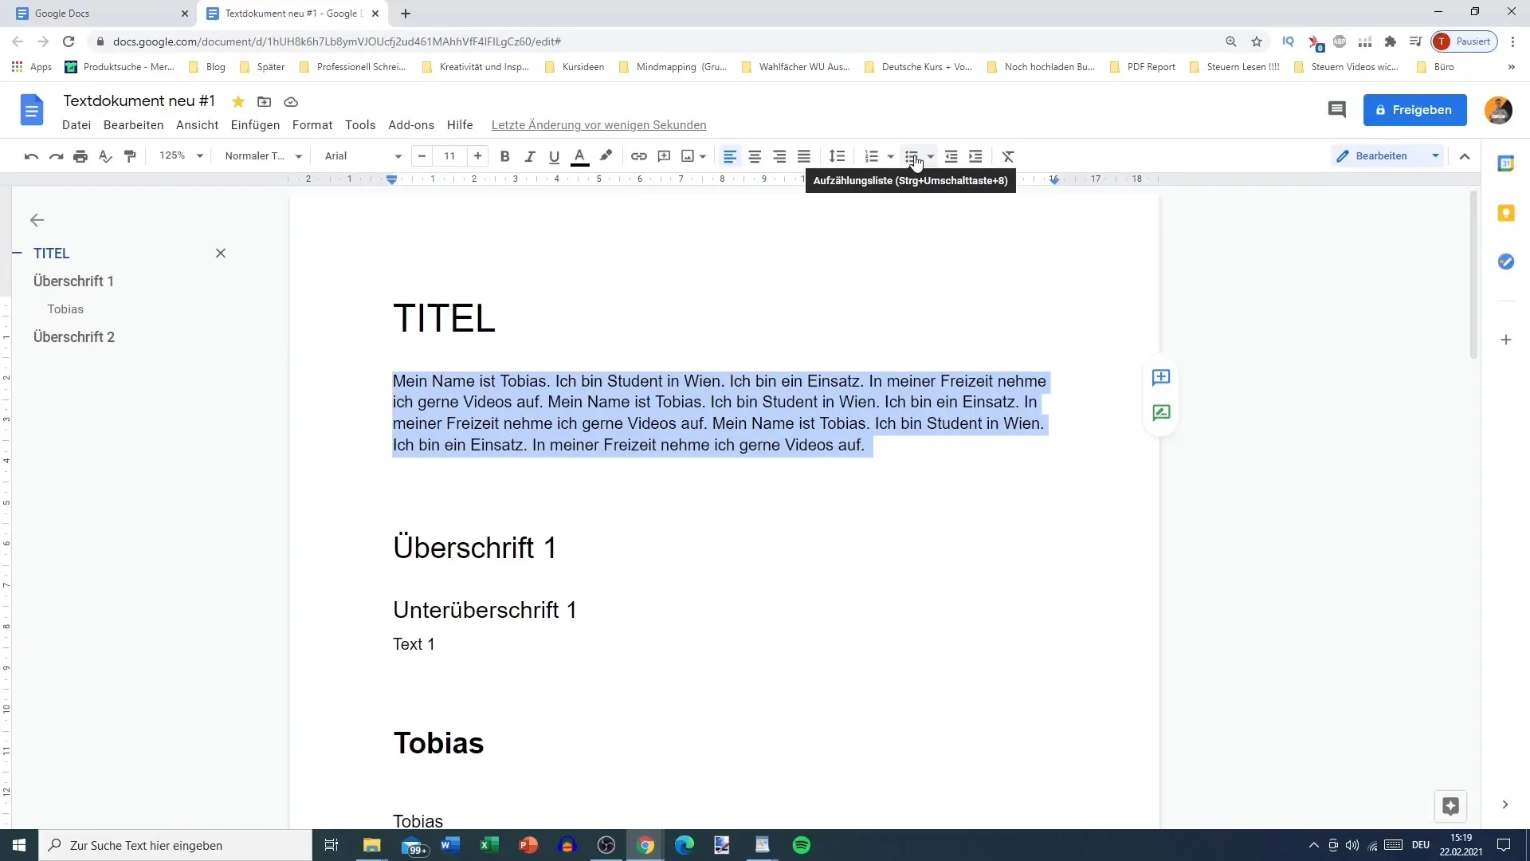Toggle bold formatting on selected text
Screen dimensions: 1530x861
click(507, 155)
